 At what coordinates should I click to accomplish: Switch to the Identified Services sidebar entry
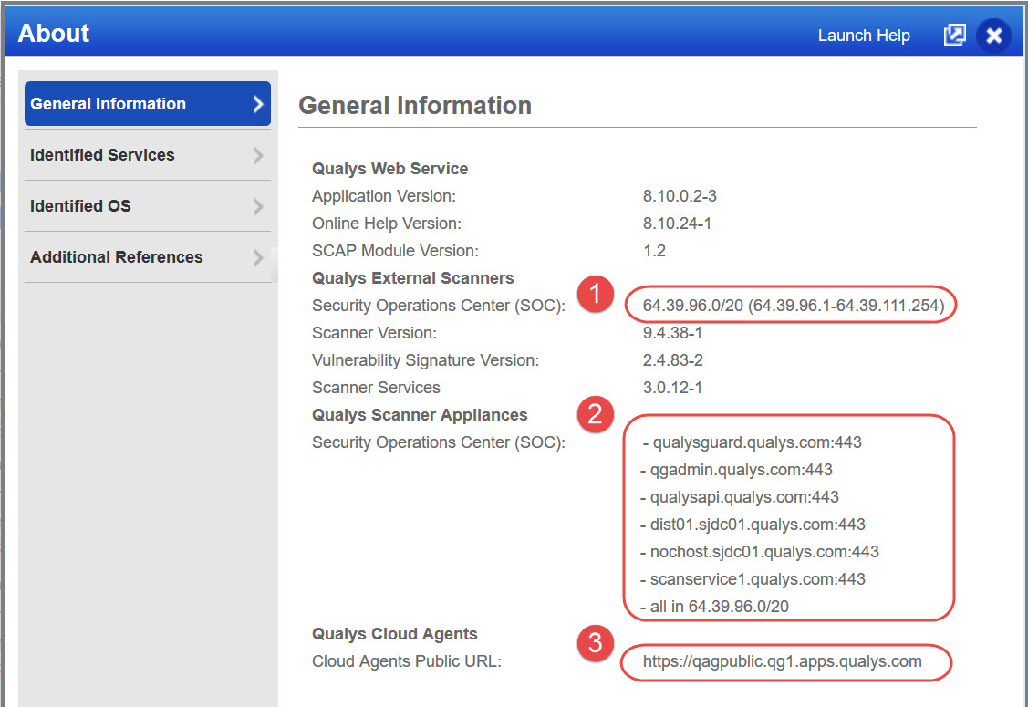102,155
